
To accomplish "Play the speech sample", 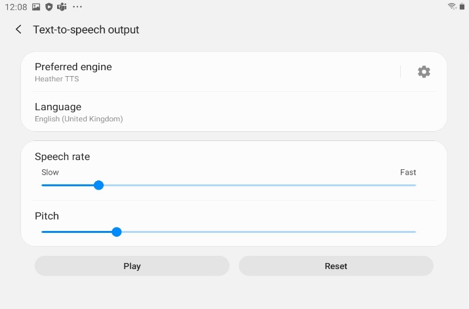I will tap(132, 266).
